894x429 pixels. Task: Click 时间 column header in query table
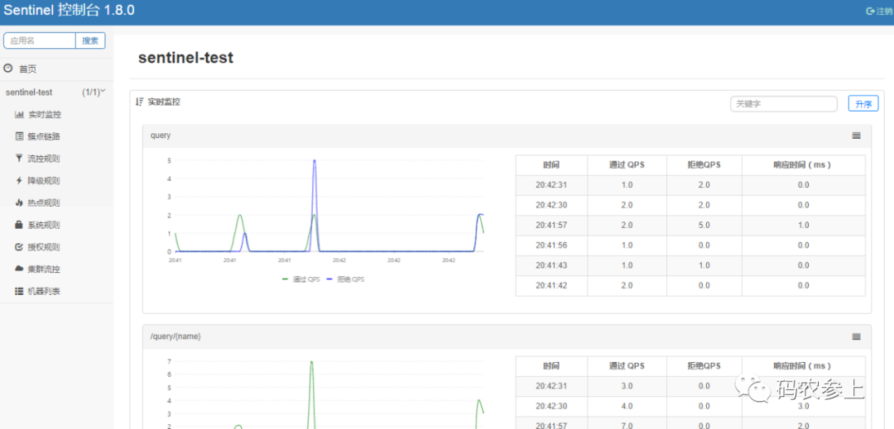point(551,165)
